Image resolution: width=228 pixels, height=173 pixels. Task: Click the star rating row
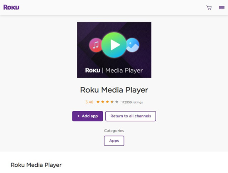[x=107, y=102]
